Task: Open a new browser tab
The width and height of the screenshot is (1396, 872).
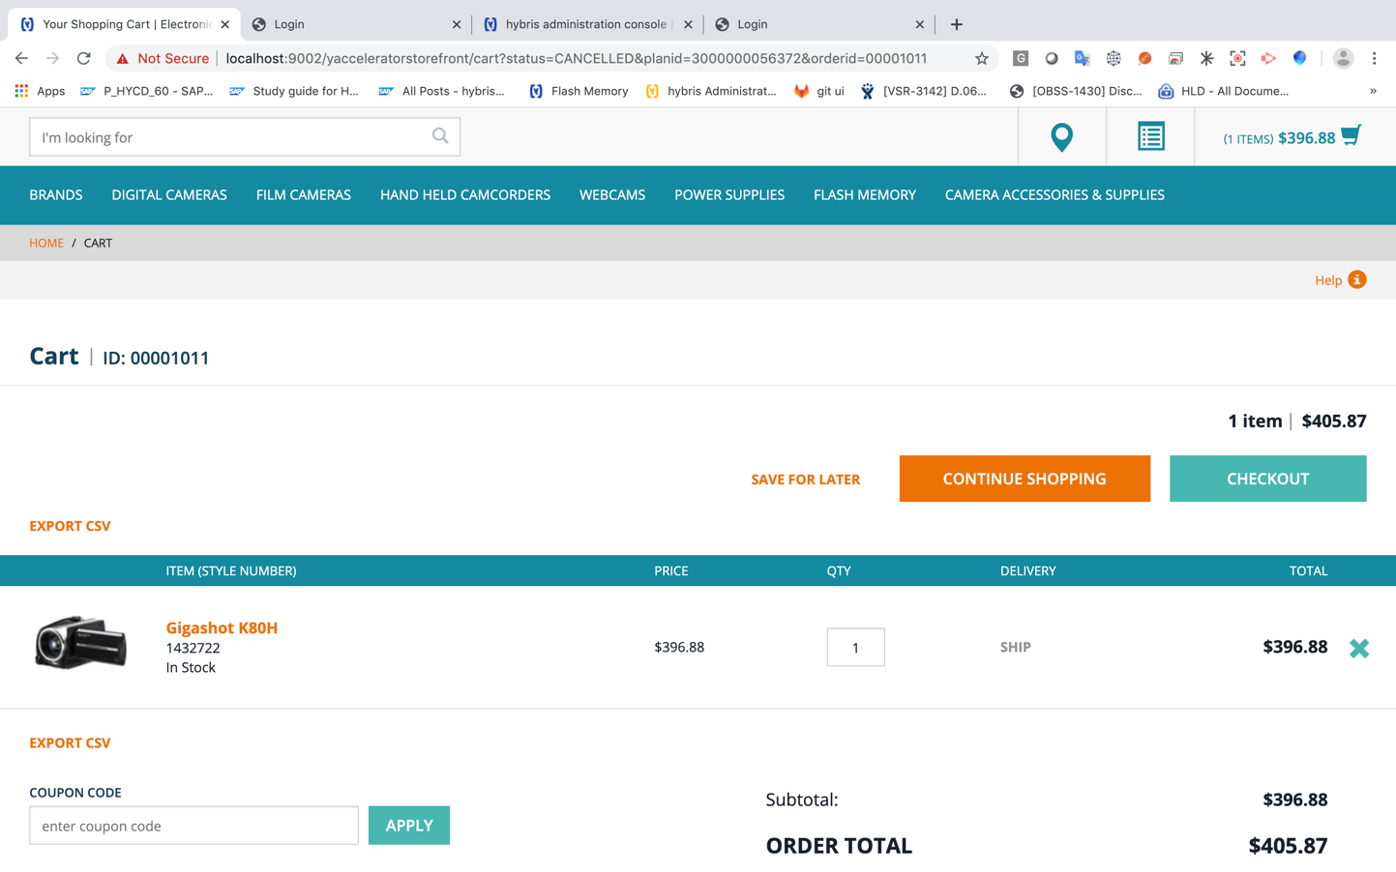Action: tap(956, 24)
